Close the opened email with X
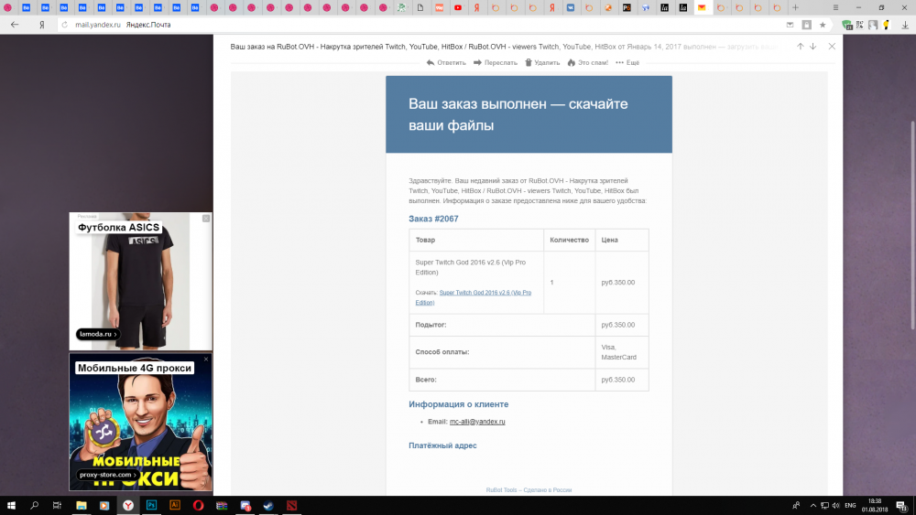 832,46
